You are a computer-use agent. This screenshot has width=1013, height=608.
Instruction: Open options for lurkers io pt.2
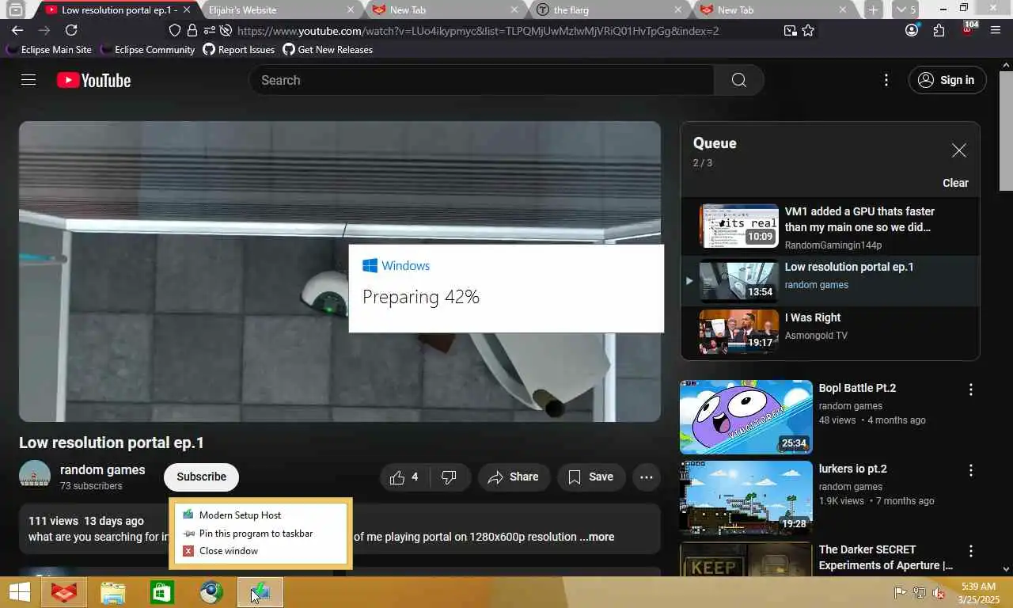[971, 470]
